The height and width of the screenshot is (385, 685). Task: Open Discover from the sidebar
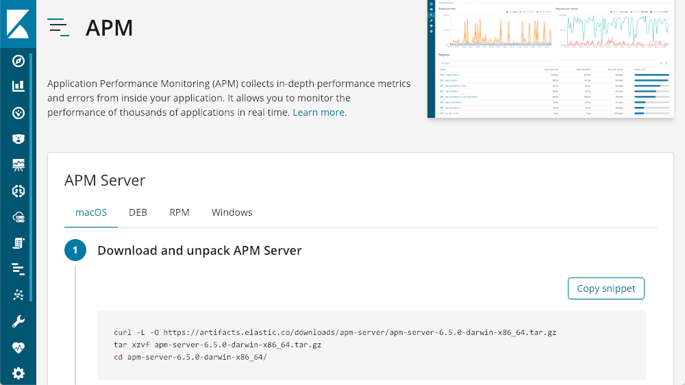(18, 61)
